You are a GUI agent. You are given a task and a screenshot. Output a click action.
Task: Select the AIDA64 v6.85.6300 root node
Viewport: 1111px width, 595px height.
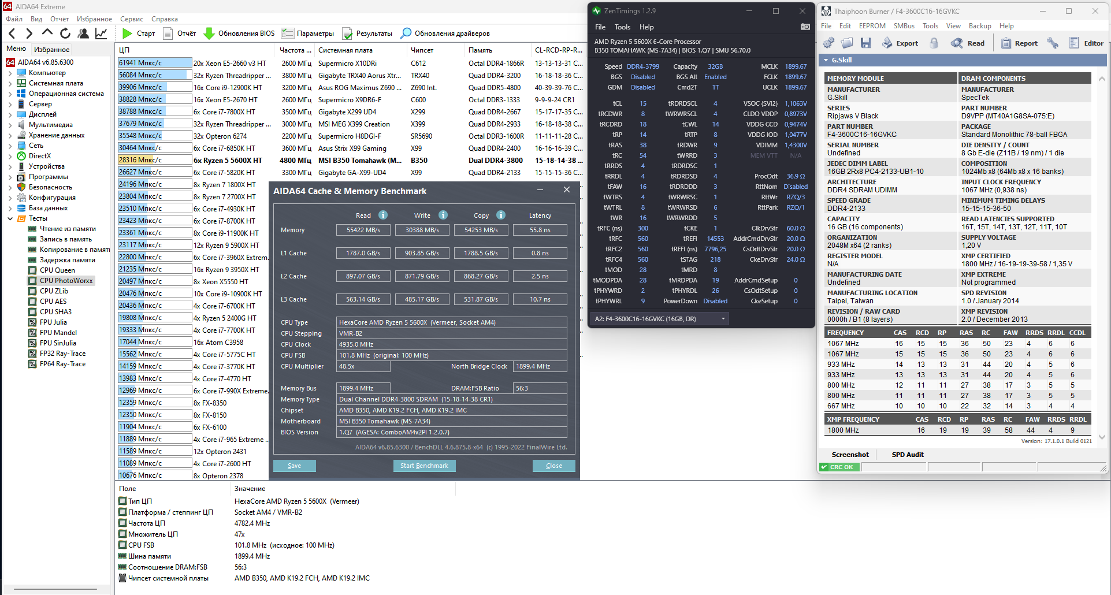coord(46,62)
